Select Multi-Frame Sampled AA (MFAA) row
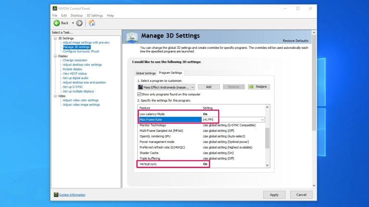Screen dimensions: 369x207 (201, 131)
